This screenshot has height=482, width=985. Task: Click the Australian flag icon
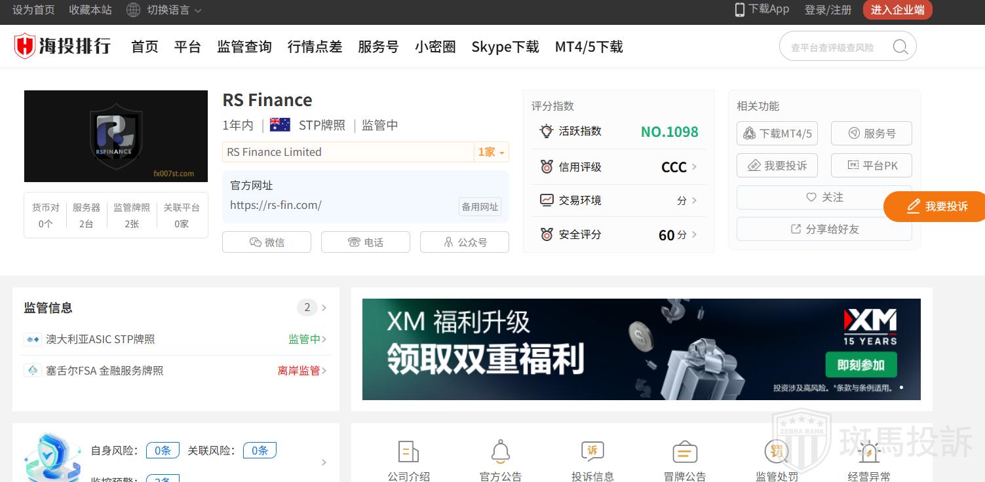click(280, 125)
